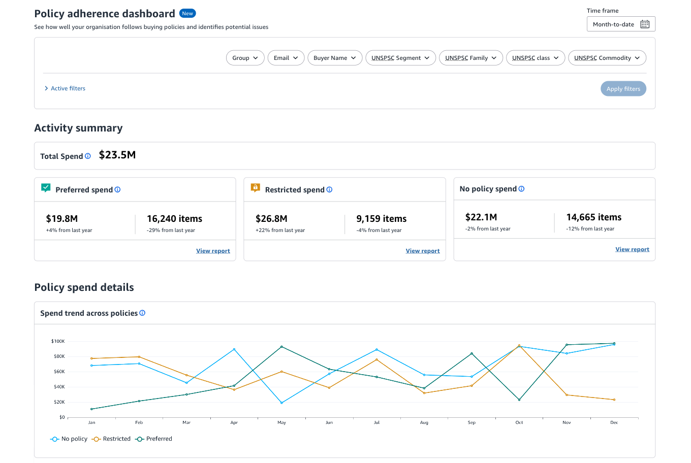Click the Spend trend across policies info icon
The image size is (691, 463).
[143, 313]
